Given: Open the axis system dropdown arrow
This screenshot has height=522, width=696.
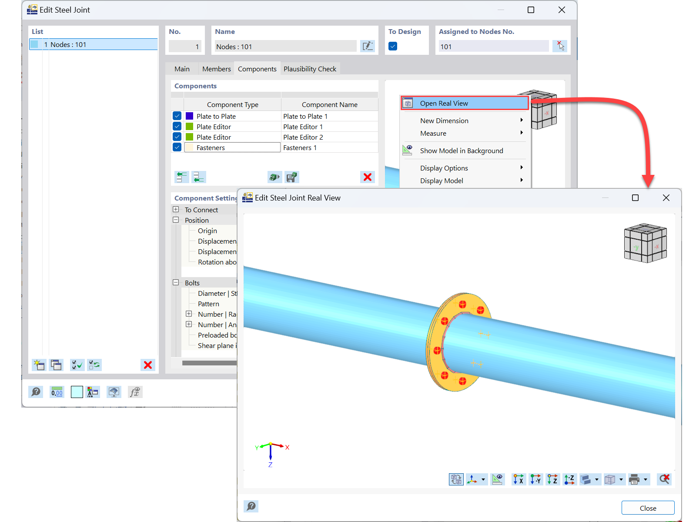Looking at the screenshot, I should coord(483,480).
